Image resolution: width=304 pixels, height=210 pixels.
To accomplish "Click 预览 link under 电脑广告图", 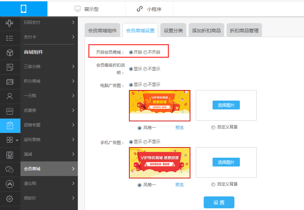I will coord(179,127).
